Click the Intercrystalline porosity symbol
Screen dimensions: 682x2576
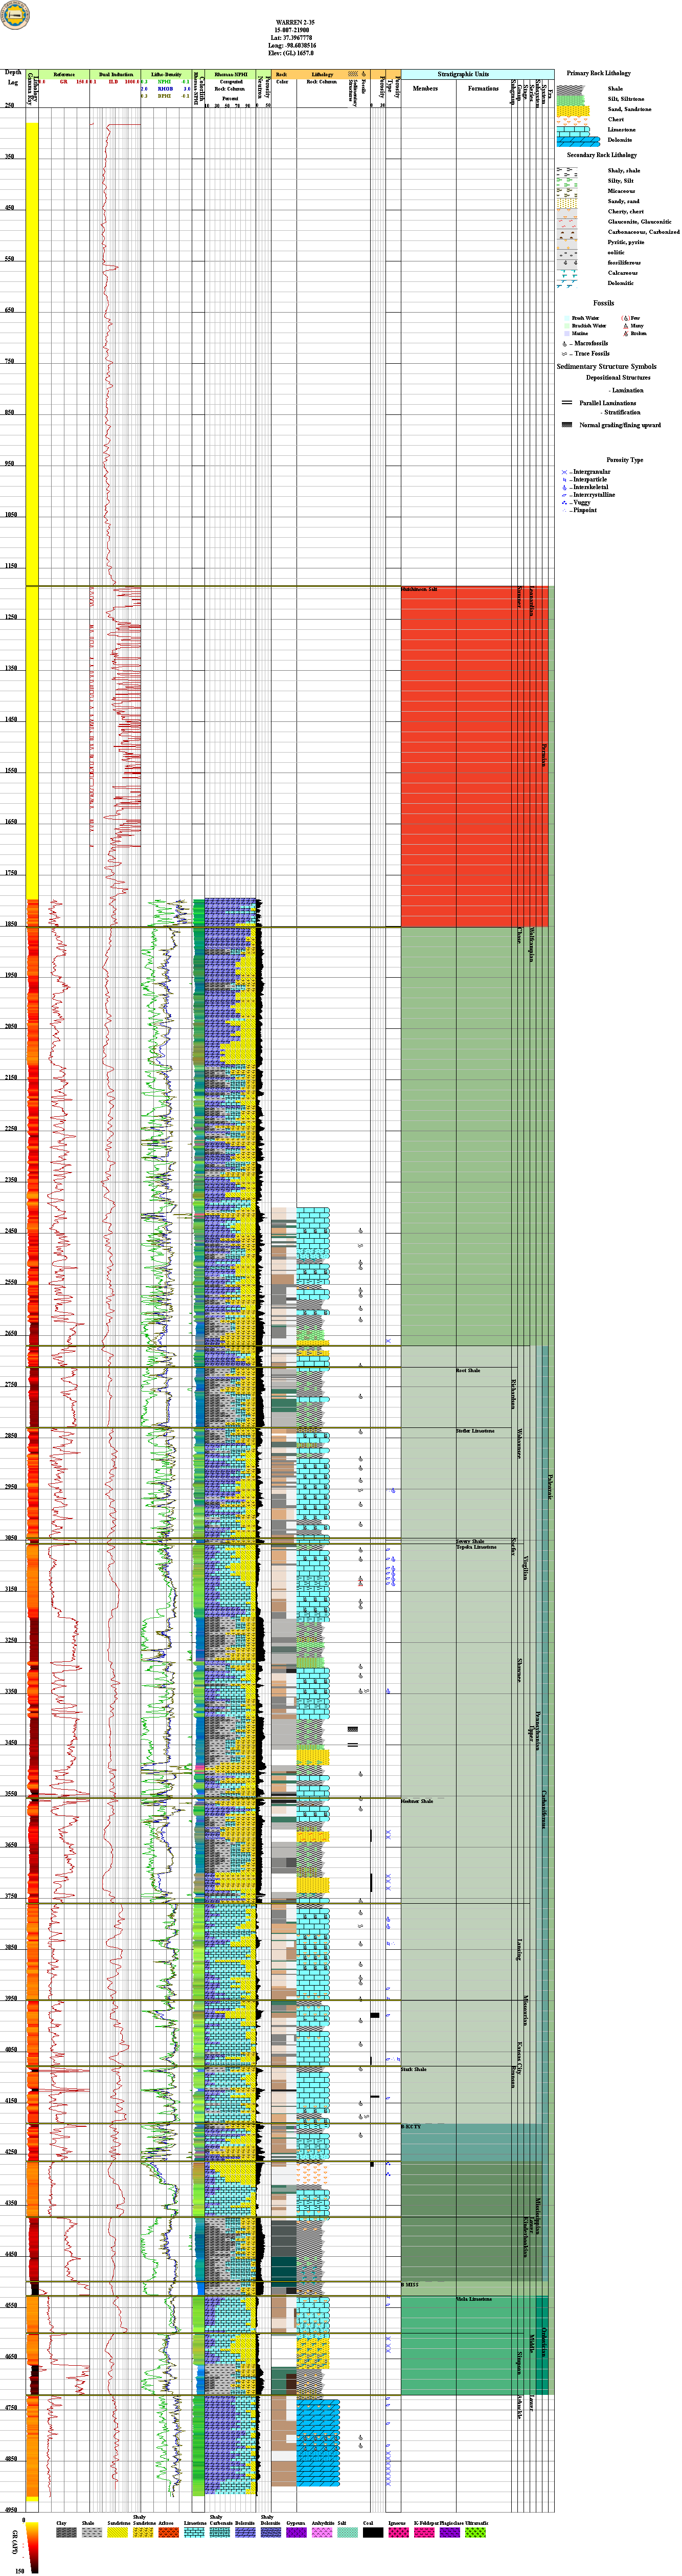pyautogui.click(x=564, y=495)
